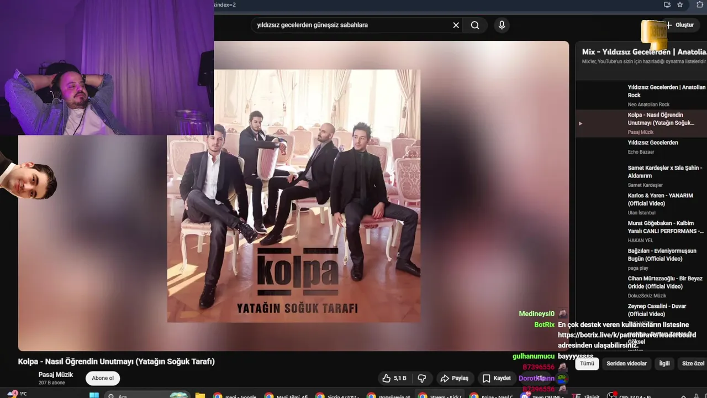Click chat username gulhanumucu
The height and width of the screenshot is (398, 707).
click(533, 357)
